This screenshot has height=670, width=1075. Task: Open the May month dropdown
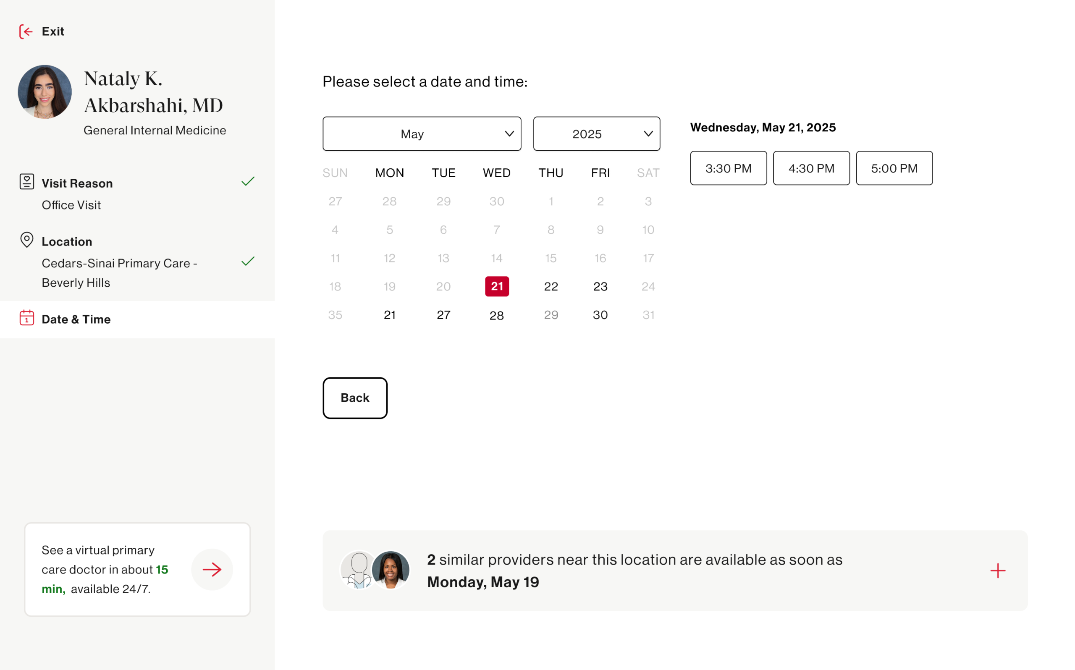[x=422, y=134]
